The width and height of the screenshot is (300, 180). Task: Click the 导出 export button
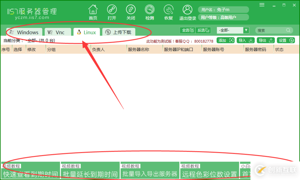(x=266, y=40)
